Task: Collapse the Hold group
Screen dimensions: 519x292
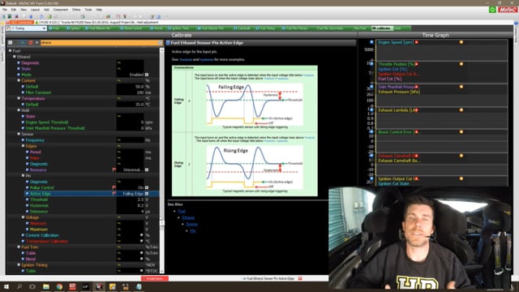Action: [19, 110]
